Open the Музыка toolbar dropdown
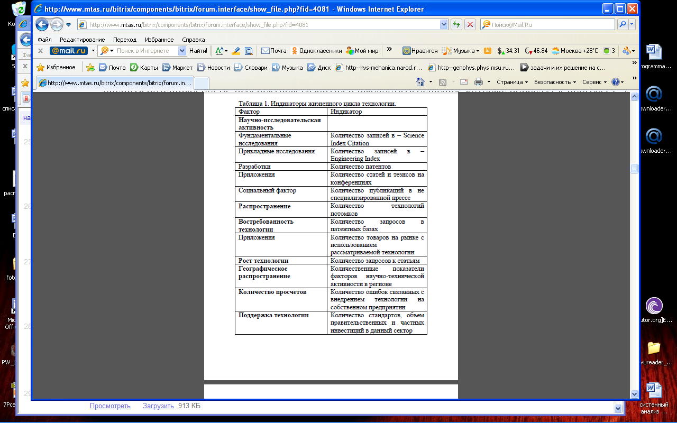Viewport: 677px width, 423px height. [x=460, y=51]
